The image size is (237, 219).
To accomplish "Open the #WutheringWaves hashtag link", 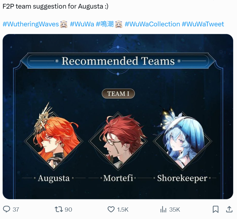I will pos(31,24).
